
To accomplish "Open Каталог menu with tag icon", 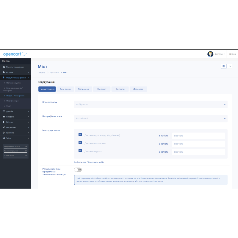I will (4, 72).
